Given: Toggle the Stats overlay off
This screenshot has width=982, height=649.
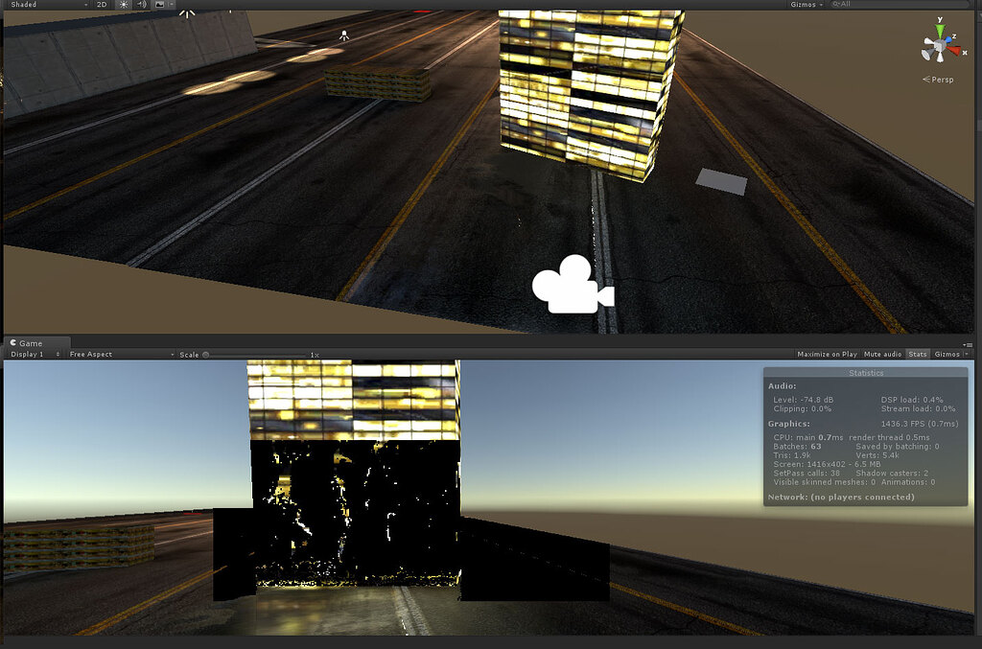Looking at the screenshot, I should (x=917, y=354).
